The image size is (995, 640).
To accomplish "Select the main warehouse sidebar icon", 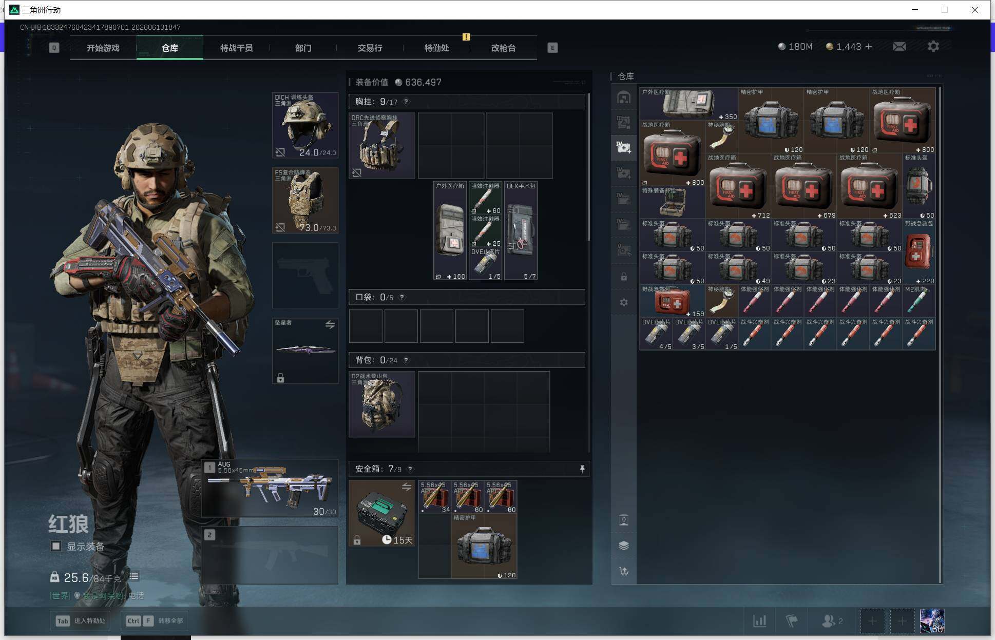I will click(x=624, y=98).
